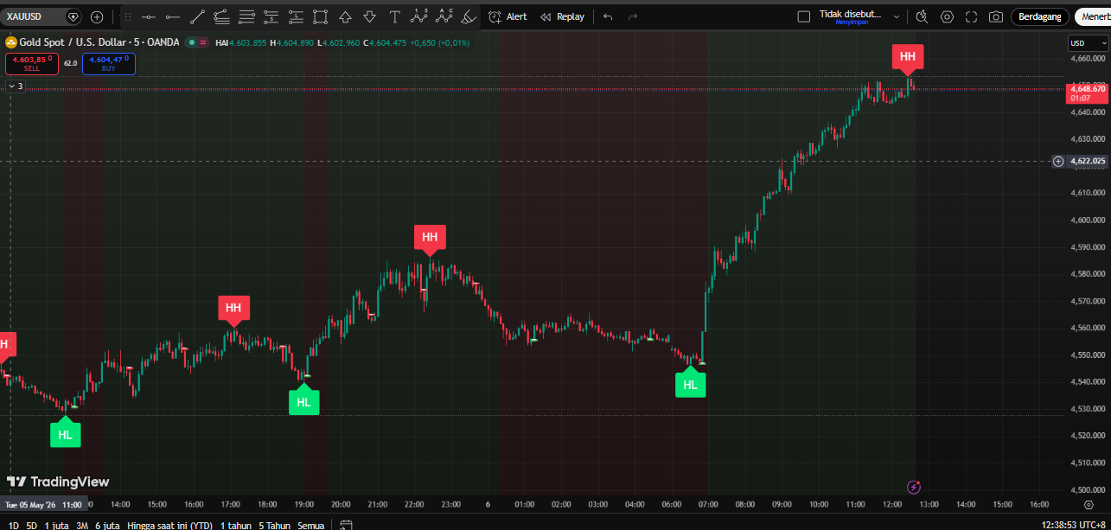Click the HH label near 22:30
This screenshot has width=1111, height=530.
coord(430,237)
